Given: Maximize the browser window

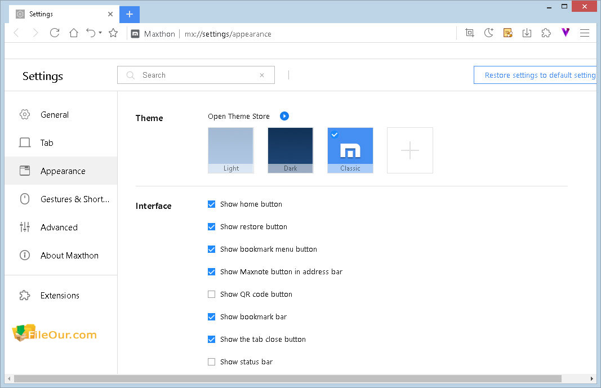Looking at the screenshot, I should coord(564,6).
